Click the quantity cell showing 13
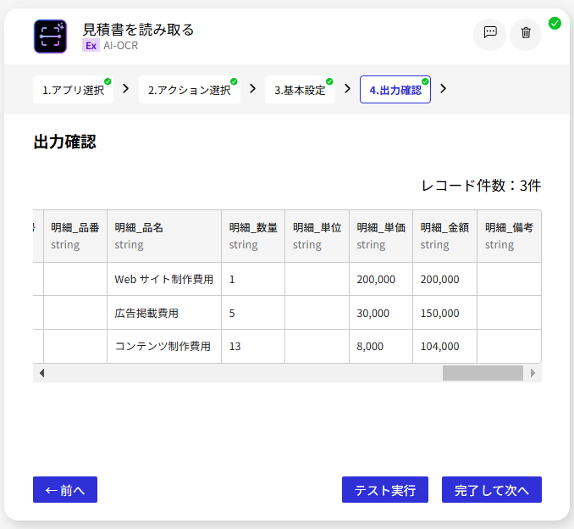 pyautogui.click(x=253, y=347)
